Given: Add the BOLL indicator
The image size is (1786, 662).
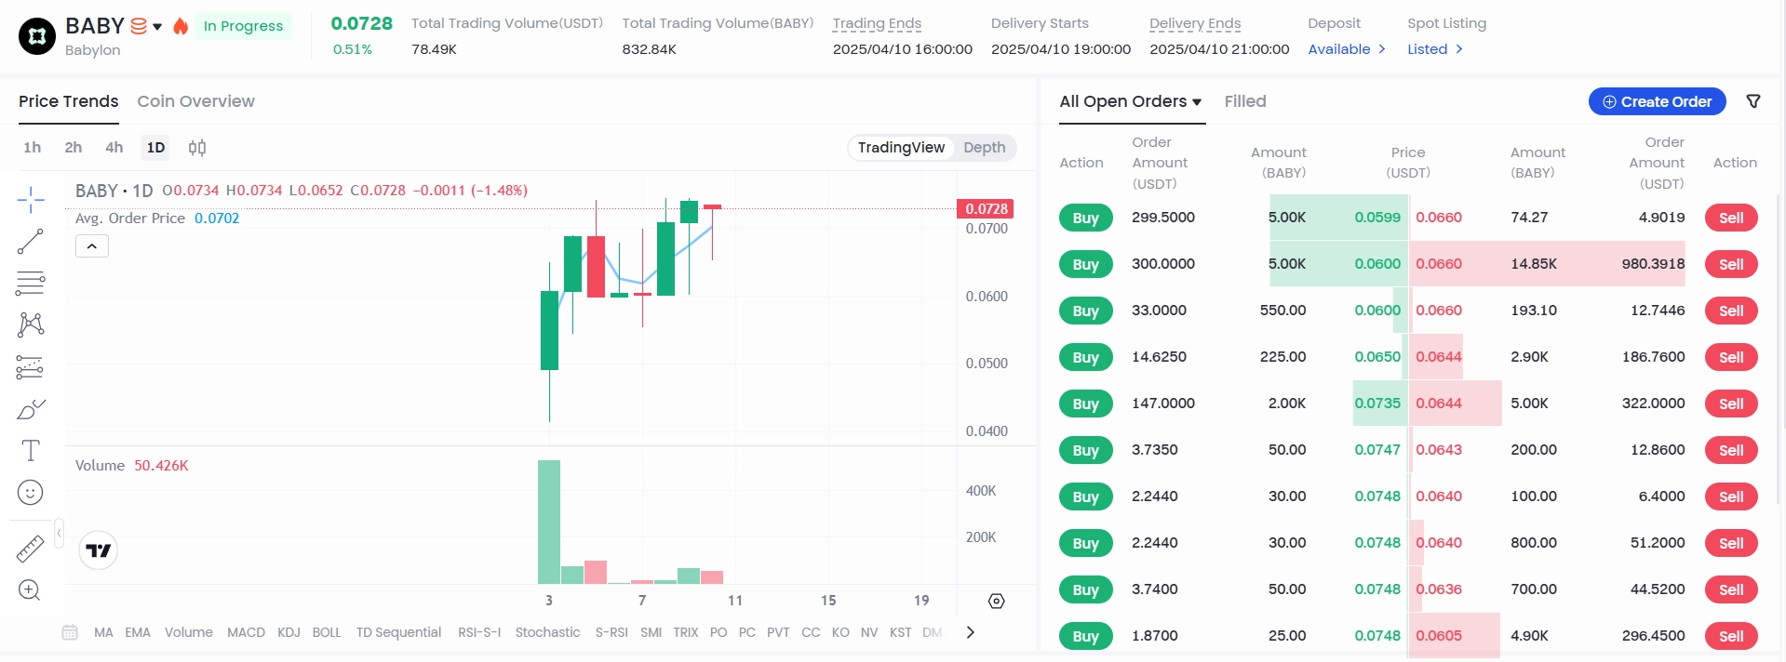Looking at the screenshot, I should pyautogui.click(x=327, y=632).
